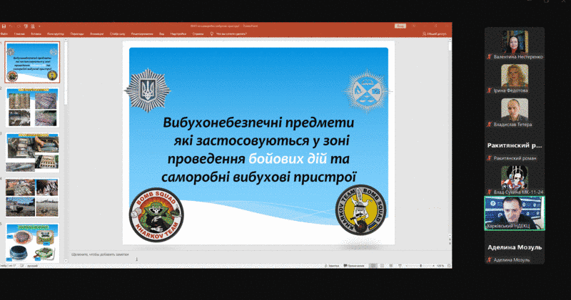Select slide 3 thumbnail in slide pane
The width and height of the screenshot is (571, 300).
[x=32, y=152]
